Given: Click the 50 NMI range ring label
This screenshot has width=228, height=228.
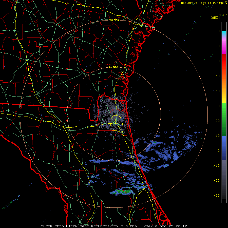Looking at the screenshot, I should (x=114, y=67).
